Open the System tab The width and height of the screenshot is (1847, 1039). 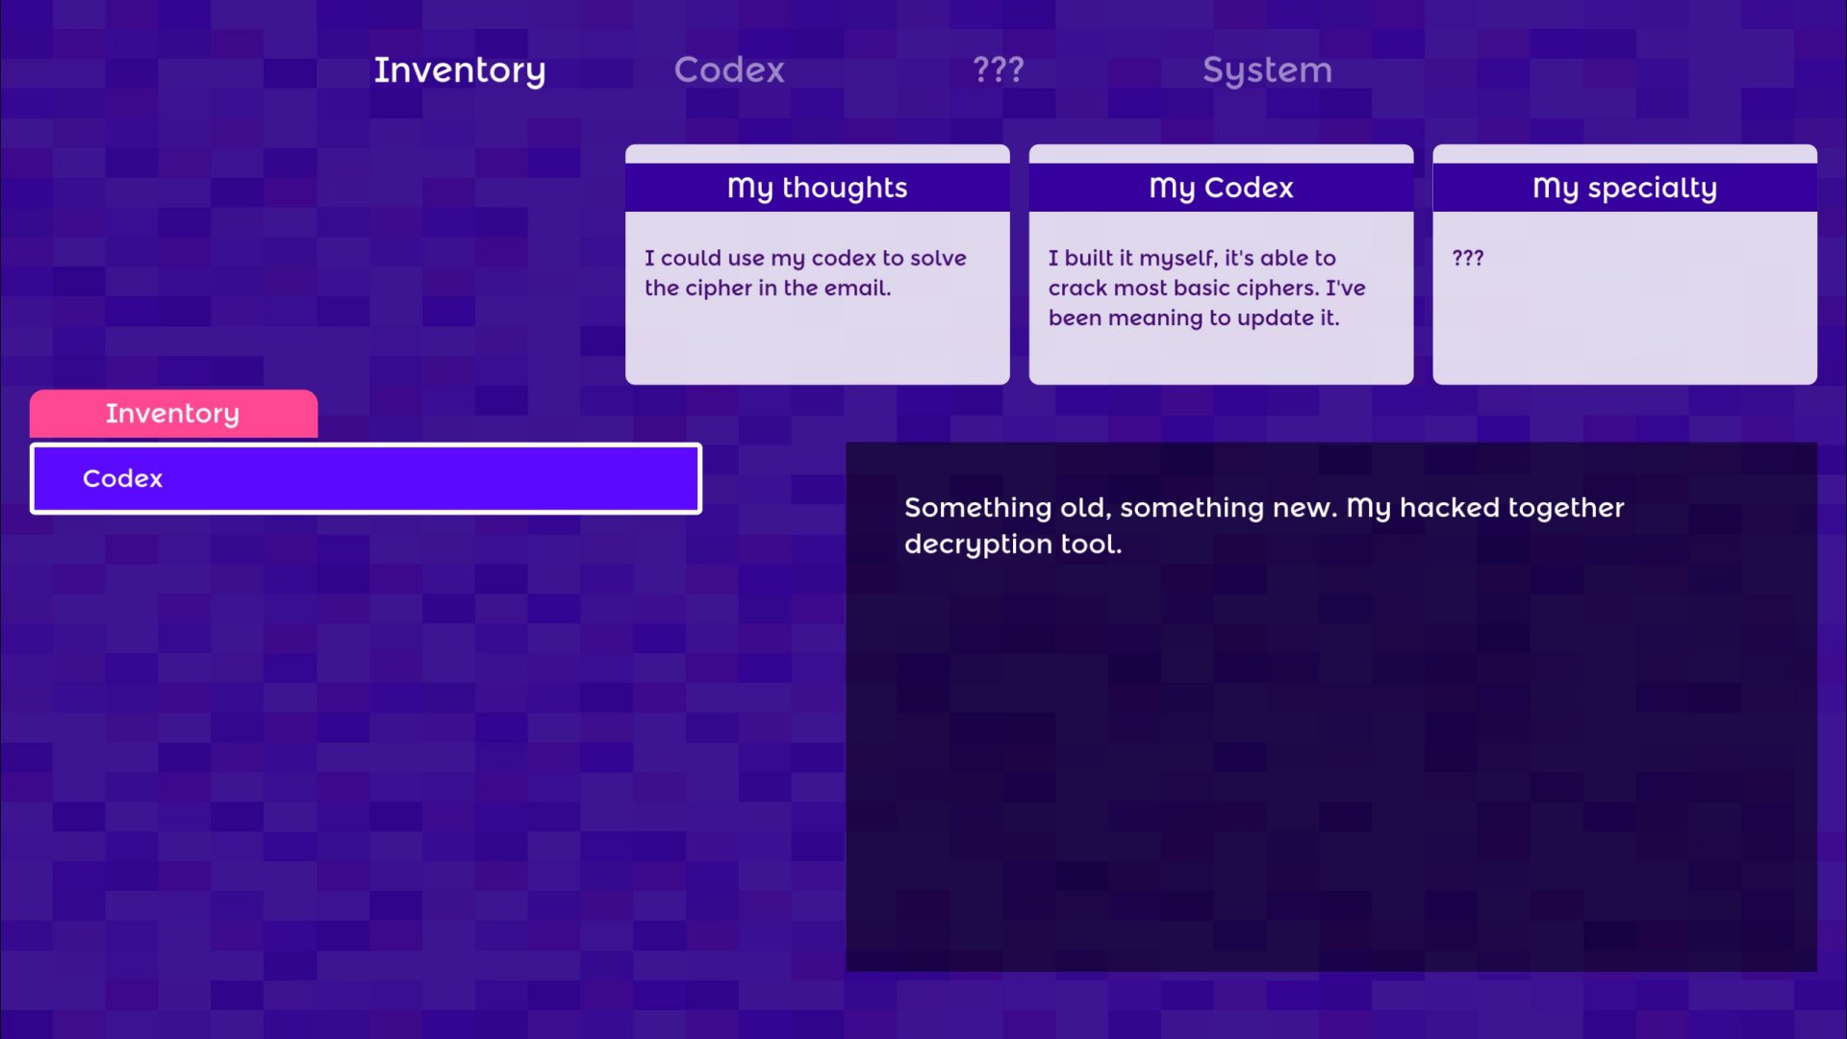1267,69
